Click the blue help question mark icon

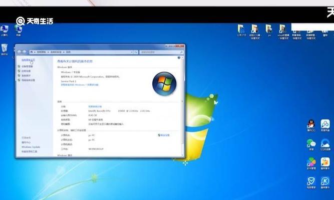click(x=179, y=57)
